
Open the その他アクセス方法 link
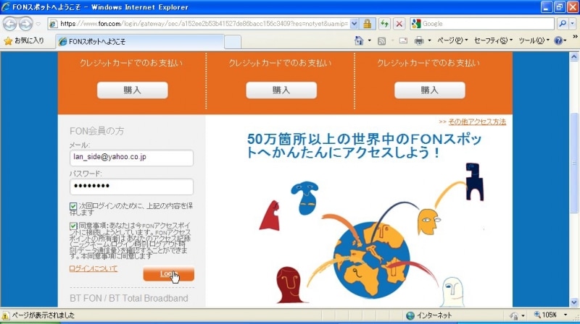click(x=477, y=121)
